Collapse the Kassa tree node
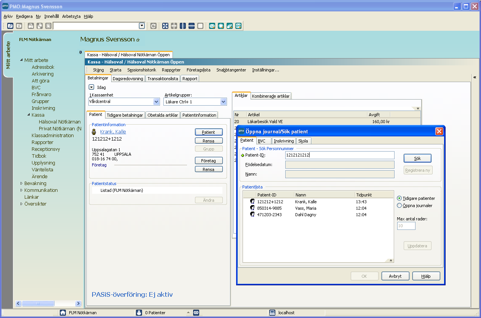 [29, 115]
